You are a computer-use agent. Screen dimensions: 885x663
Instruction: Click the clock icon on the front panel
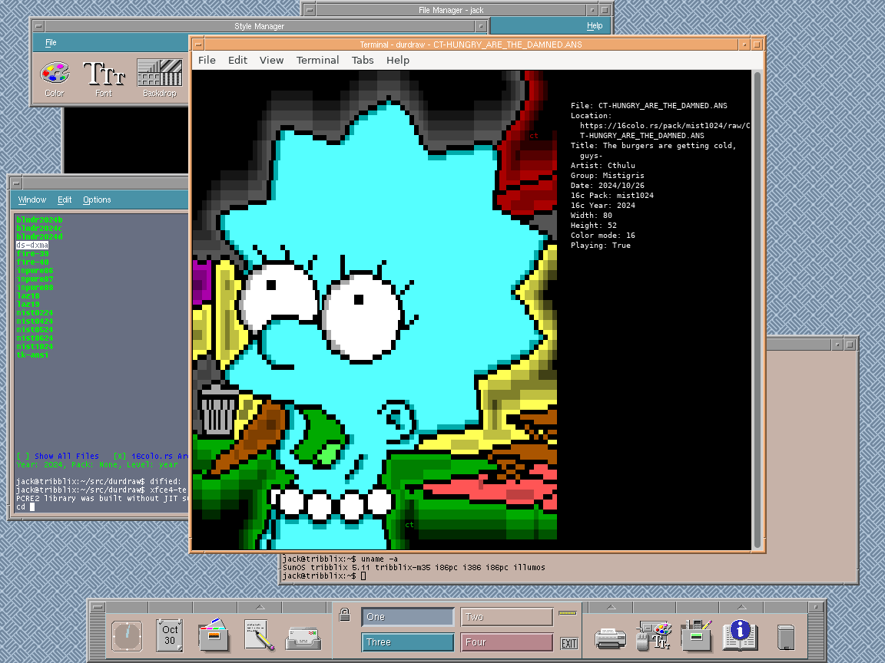point(127,636)
